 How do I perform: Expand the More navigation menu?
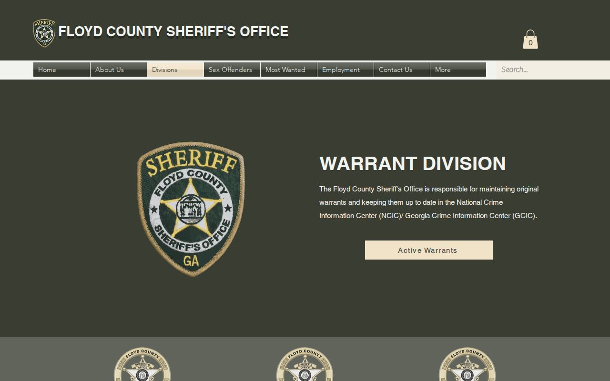pyautogui.click(x=458, y=70)
